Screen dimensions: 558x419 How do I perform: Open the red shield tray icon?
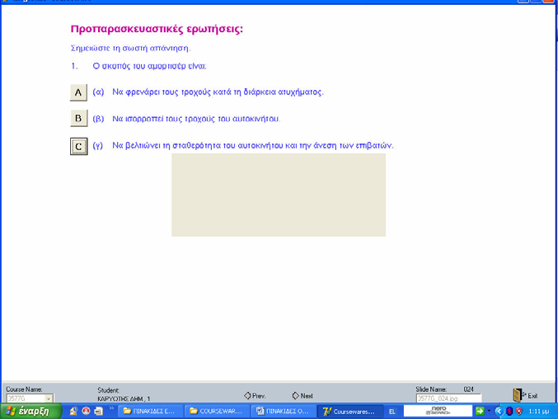(519, 412)
